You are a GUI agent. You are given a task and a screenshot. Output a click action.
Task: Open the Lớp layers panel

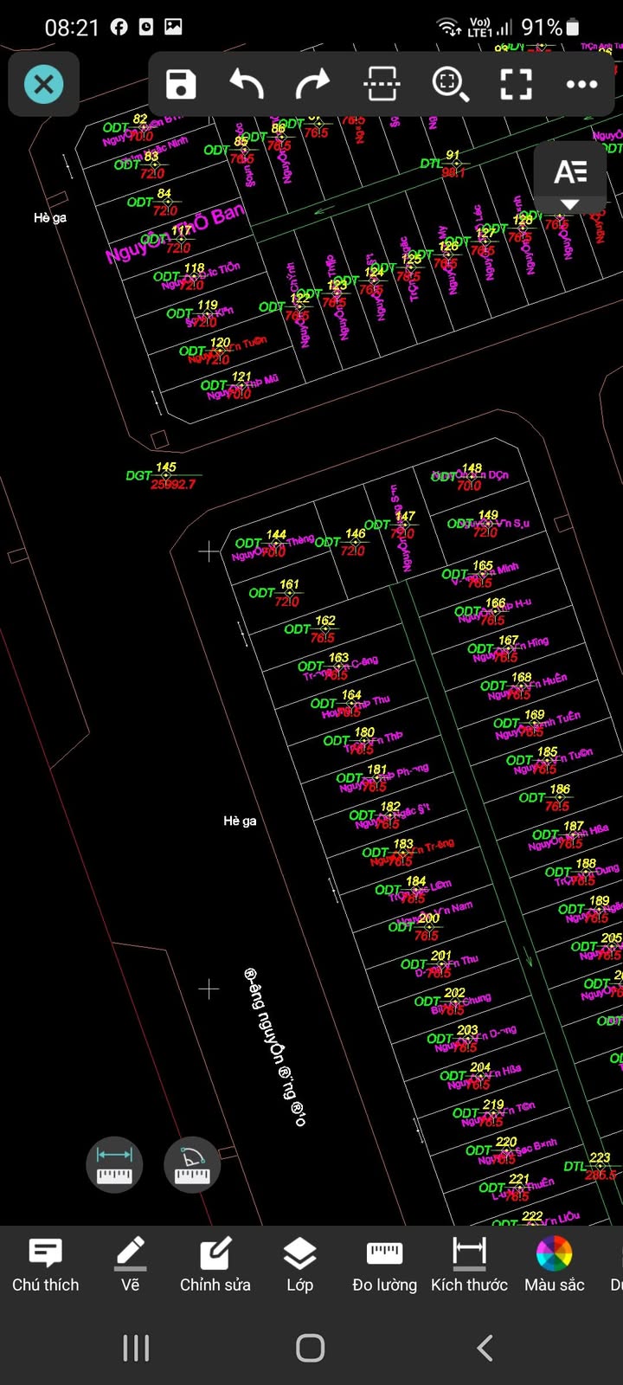coord(299,1265)
